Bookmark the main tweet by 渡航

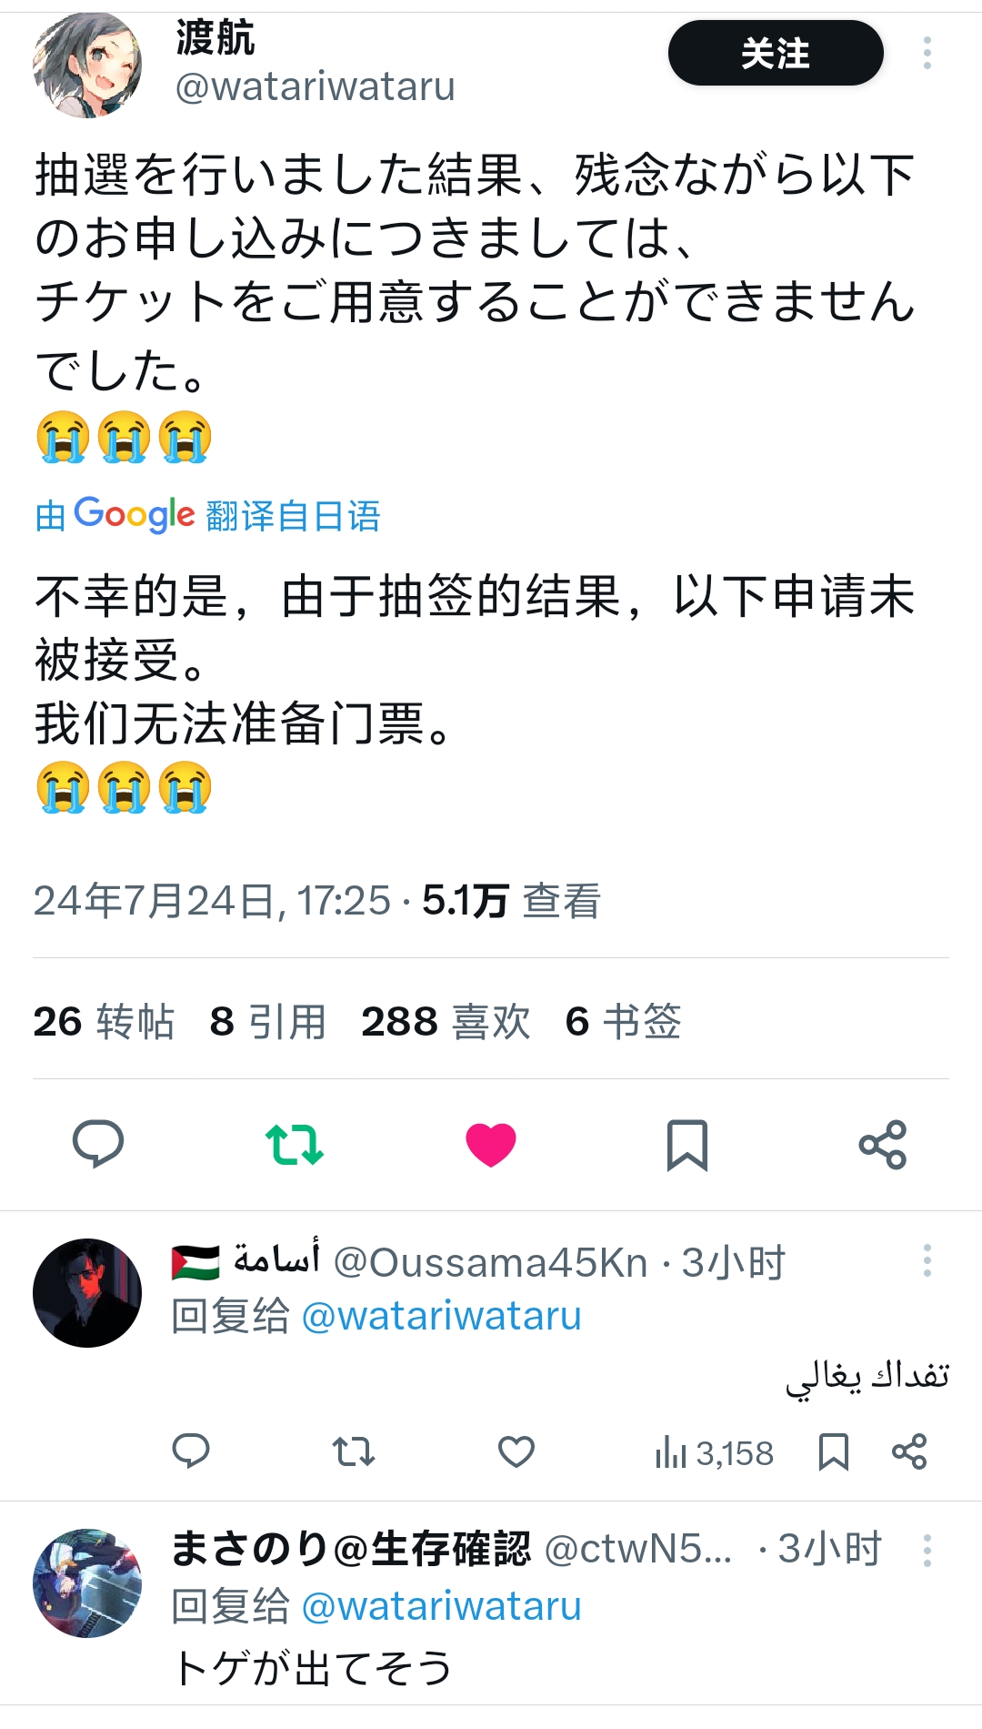click(x=687, y=1145)
